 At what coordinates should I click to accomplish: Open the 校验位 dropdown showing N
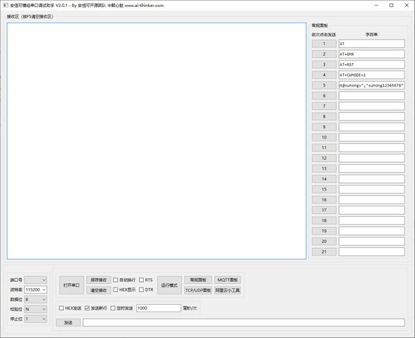pyautogui.click(x=36, y=309)
